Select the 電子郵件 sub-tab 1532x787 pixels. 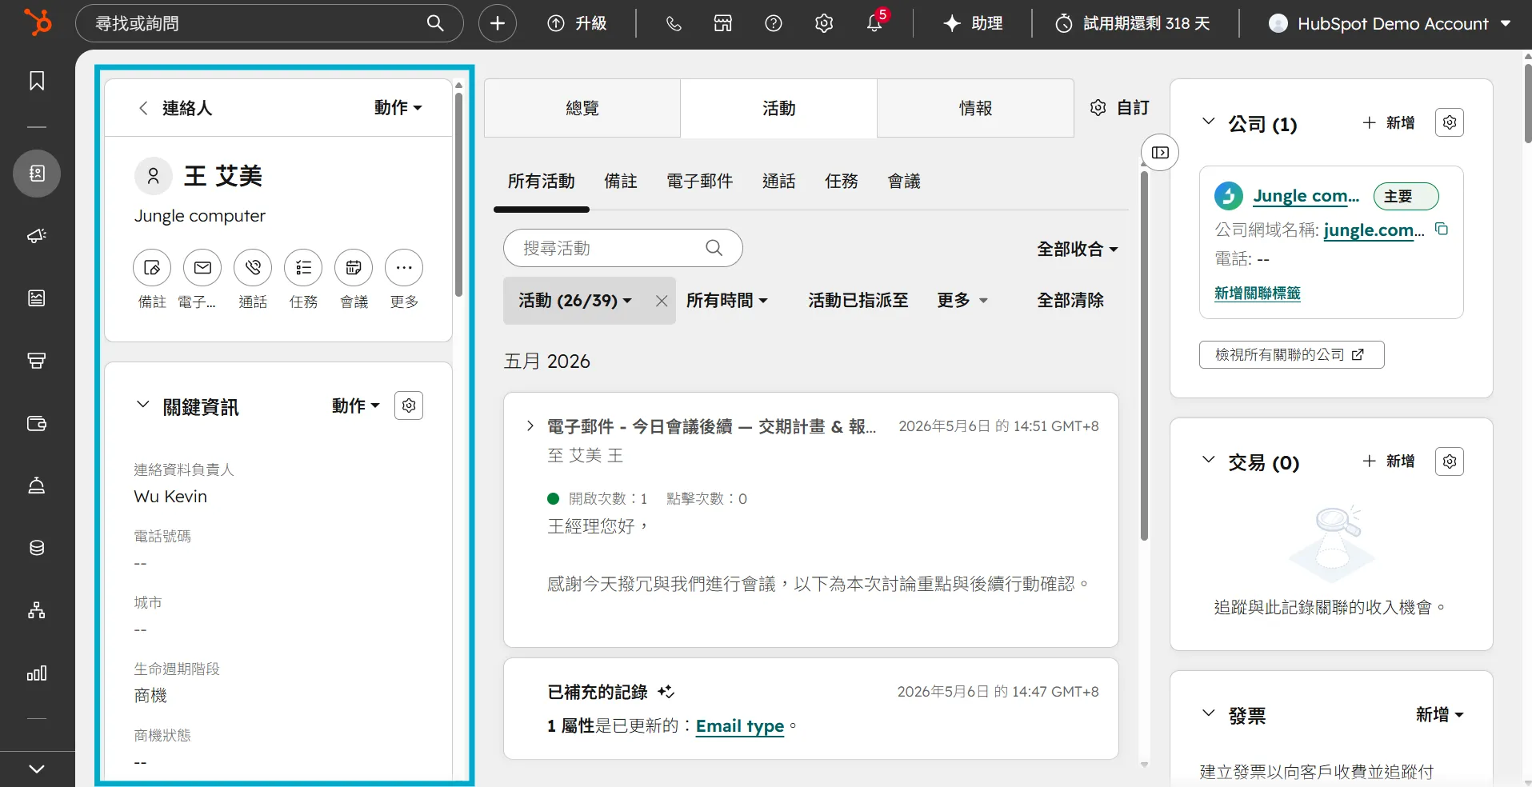coord(700,182)
